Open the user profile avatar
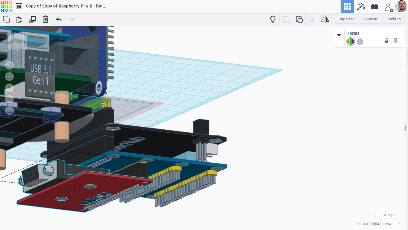This screenshot has height=230, width=408. [x=401, y=6]
